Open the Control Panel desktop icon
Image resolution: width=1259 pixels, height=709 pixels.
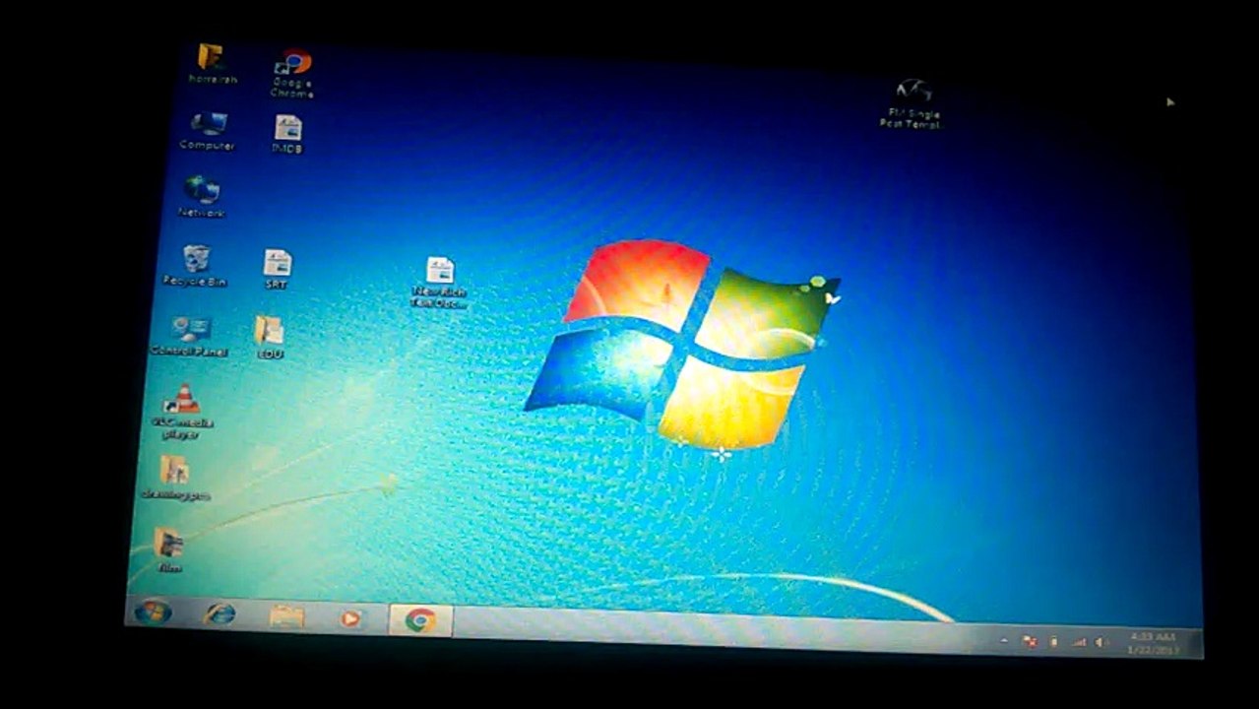tap(189, 336)
